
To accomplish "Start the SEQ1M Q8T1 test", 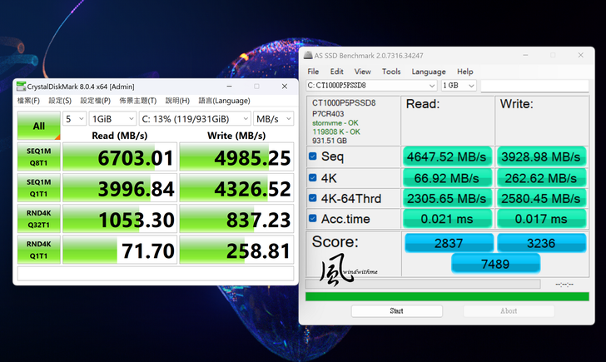I will point(38,157).
